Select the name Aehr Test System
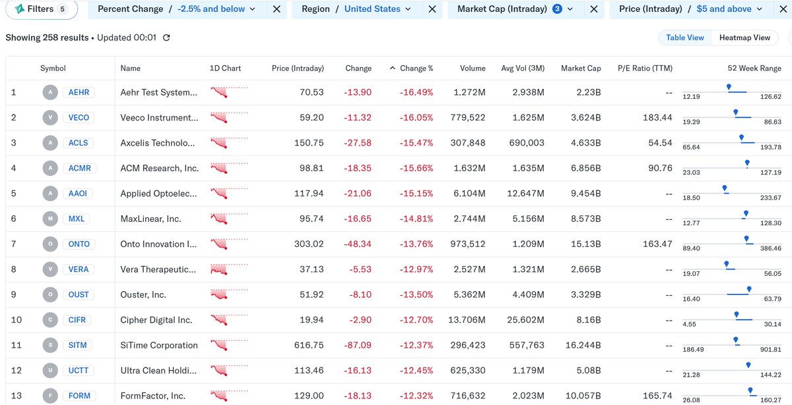Screen dimensions: 792x405 (x=158, y=92)
